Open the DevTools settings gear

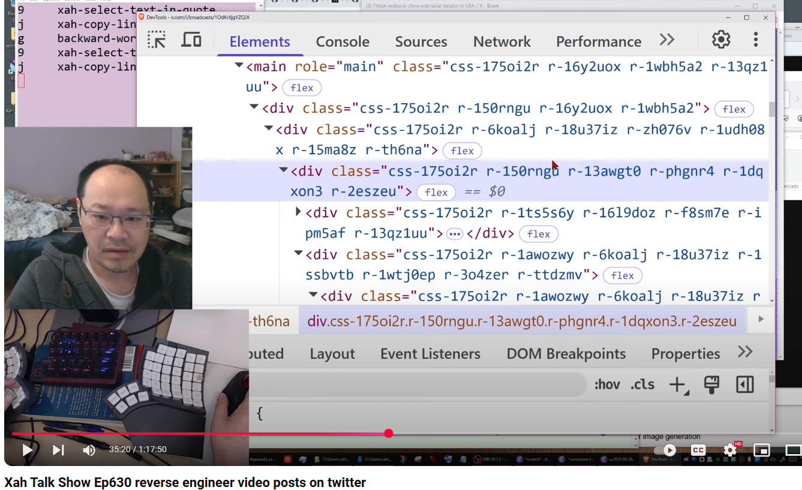coord(721,40)
